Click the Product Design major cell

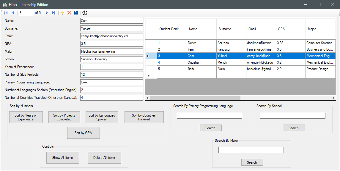[x=320, y=69]
